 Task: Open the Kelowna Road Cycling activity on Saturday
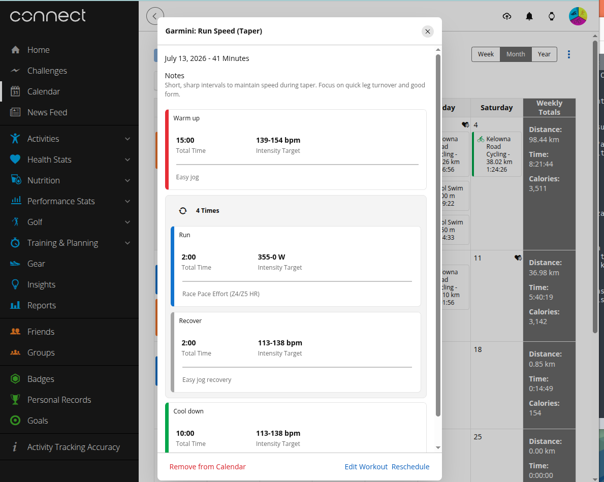pyautogui.click(x=497, y=154)
